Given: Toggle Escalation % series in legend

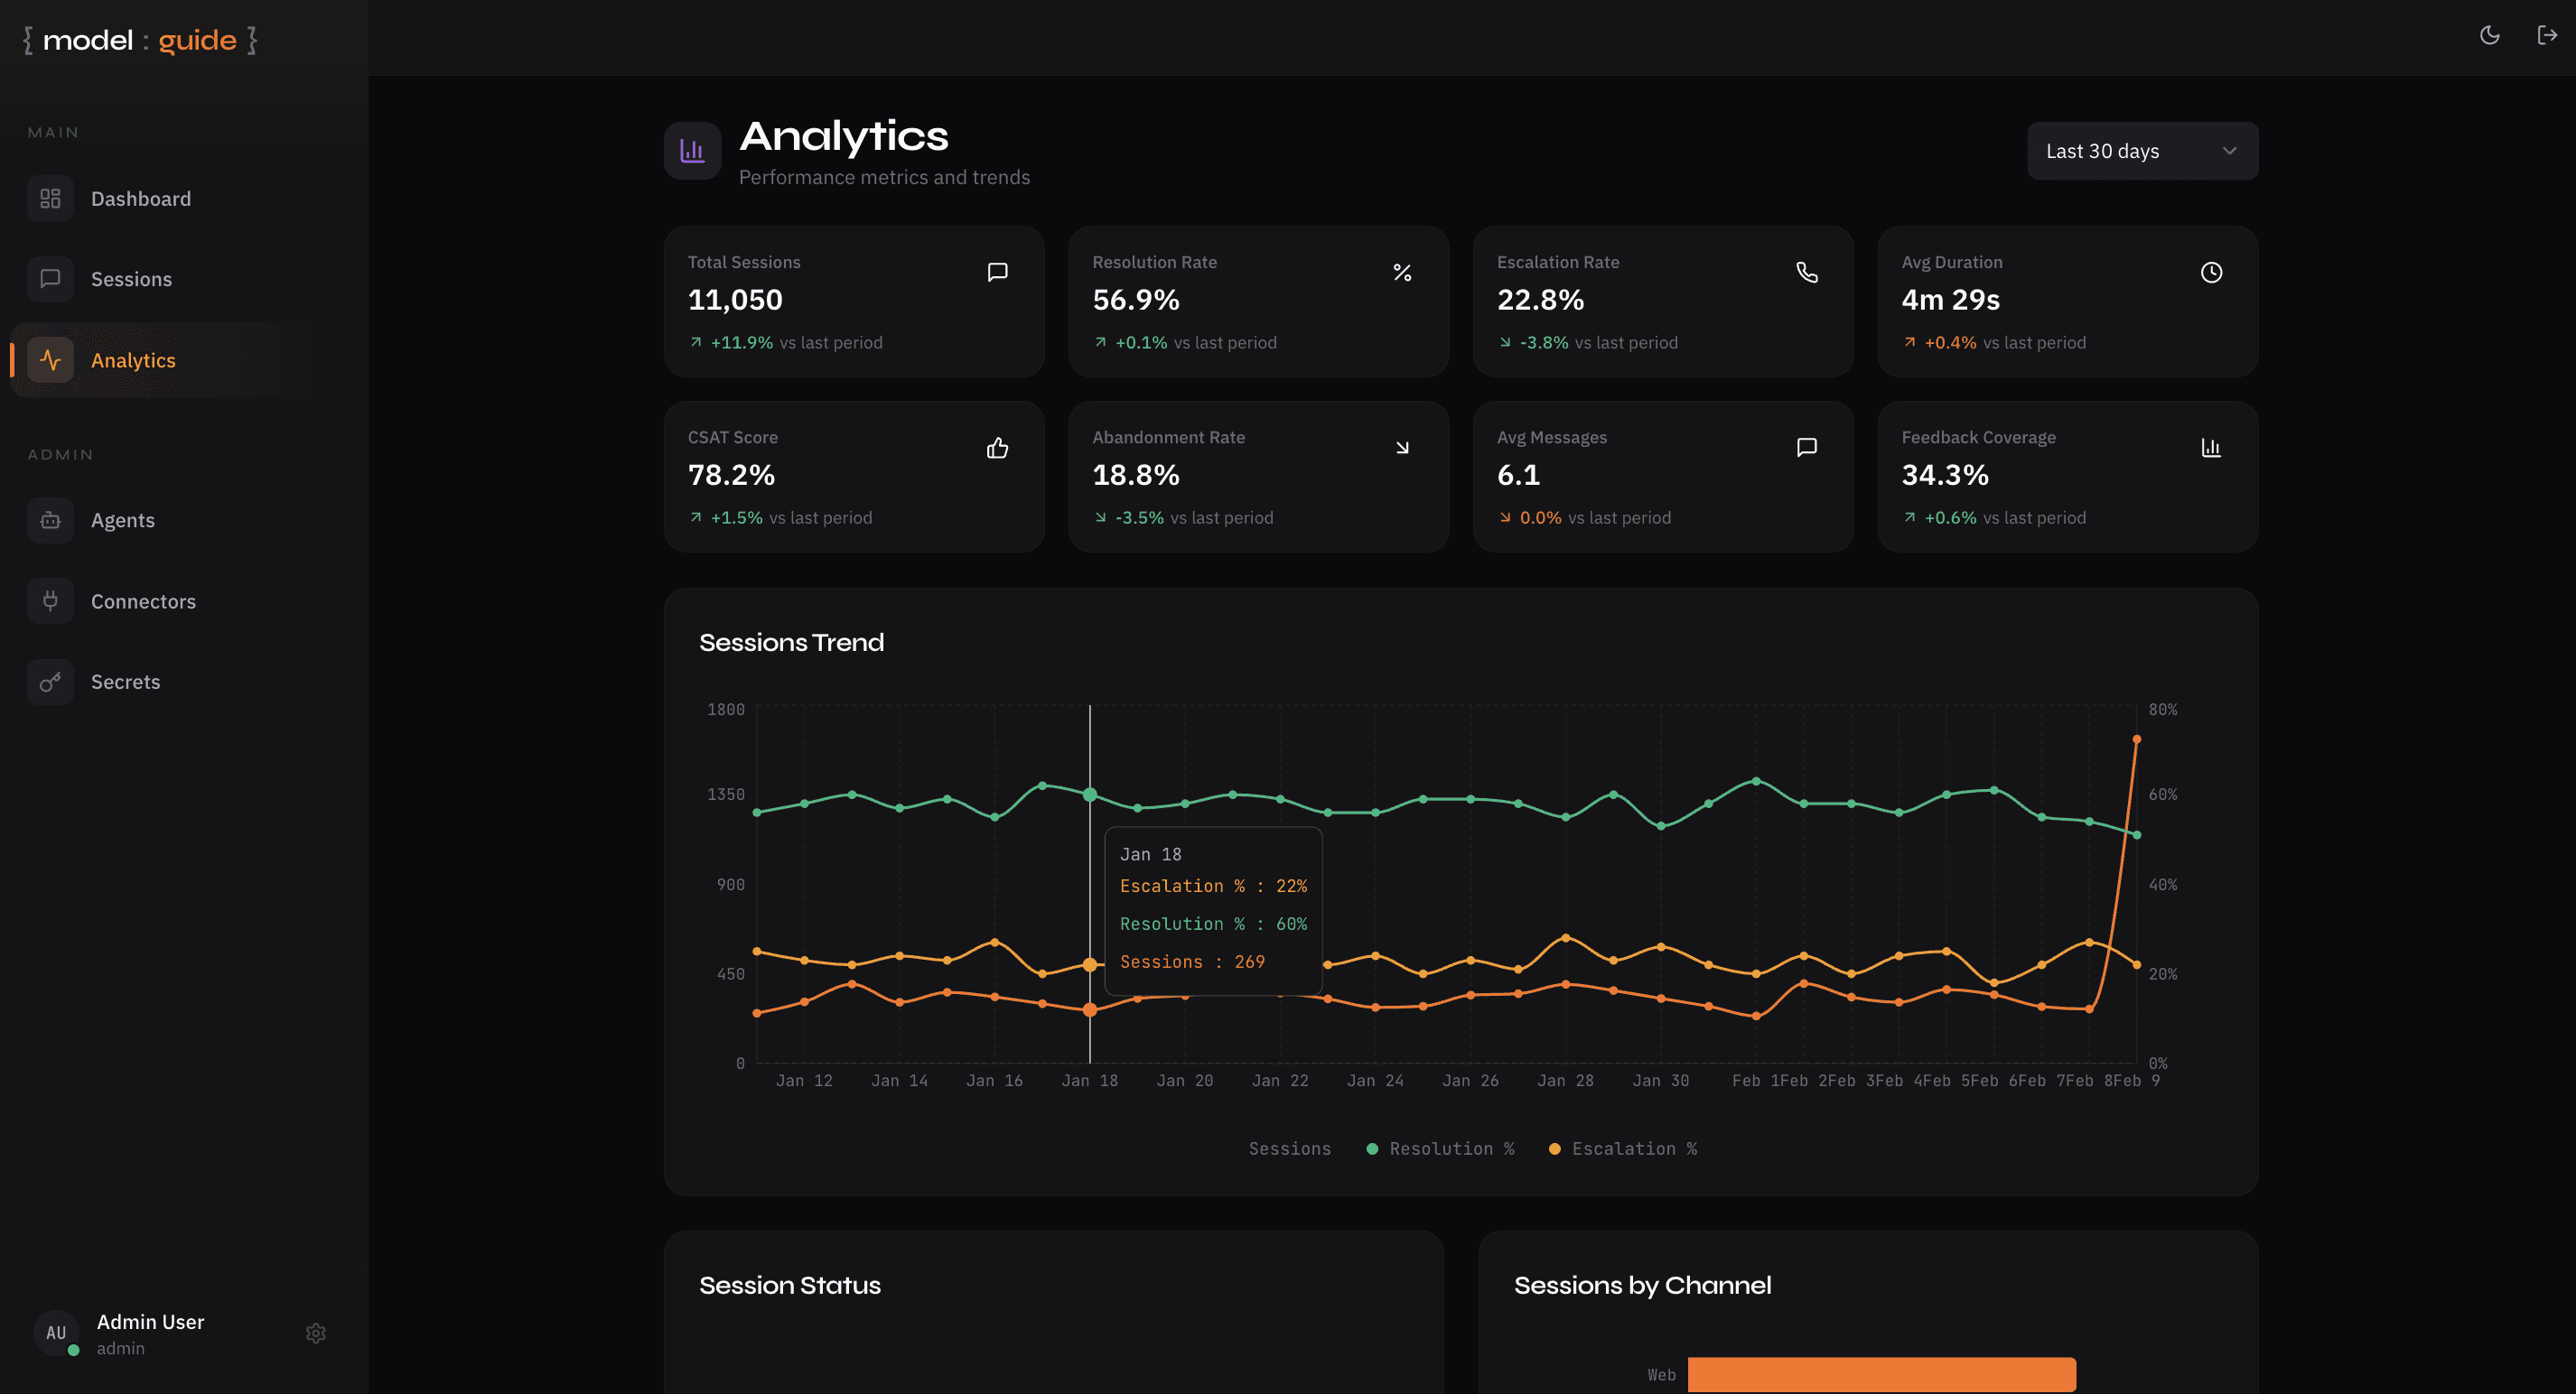Looking at the screenshot, I should coord(1622,1149).
